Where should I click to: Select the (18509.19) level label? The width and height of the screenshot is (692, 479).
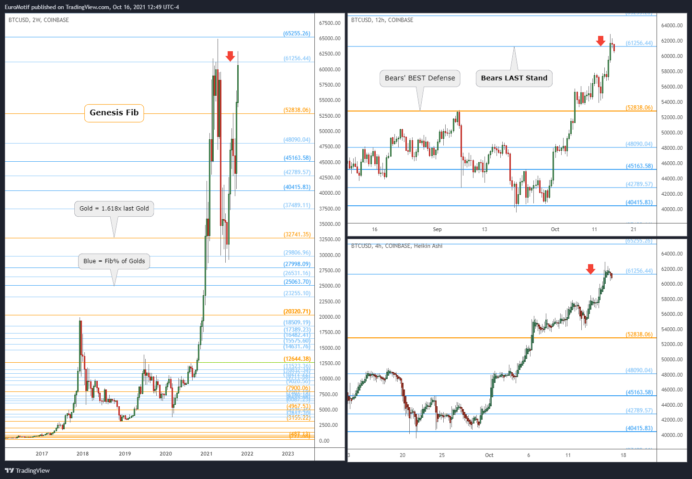click(x=297, y=323)
